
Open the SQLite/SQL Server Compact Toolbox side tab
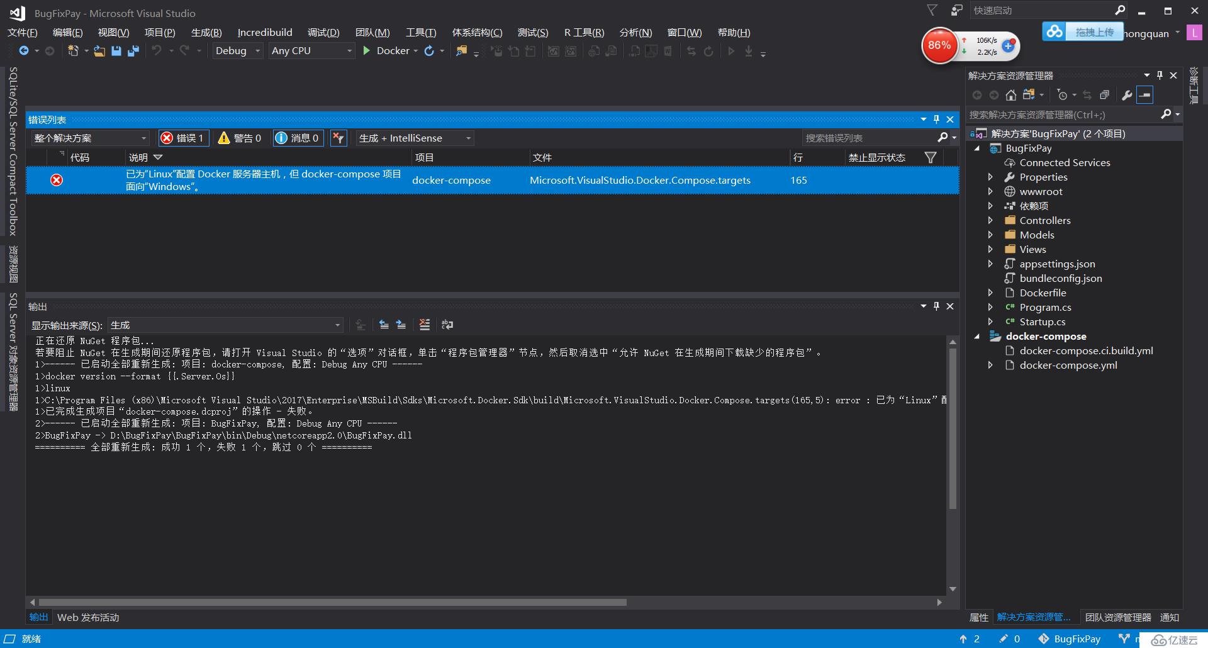(13, 152)
